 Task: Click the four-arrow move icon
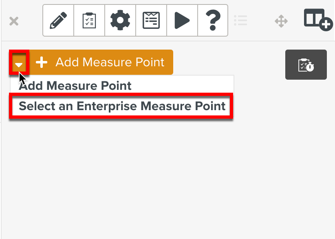[x=281, y=21]
